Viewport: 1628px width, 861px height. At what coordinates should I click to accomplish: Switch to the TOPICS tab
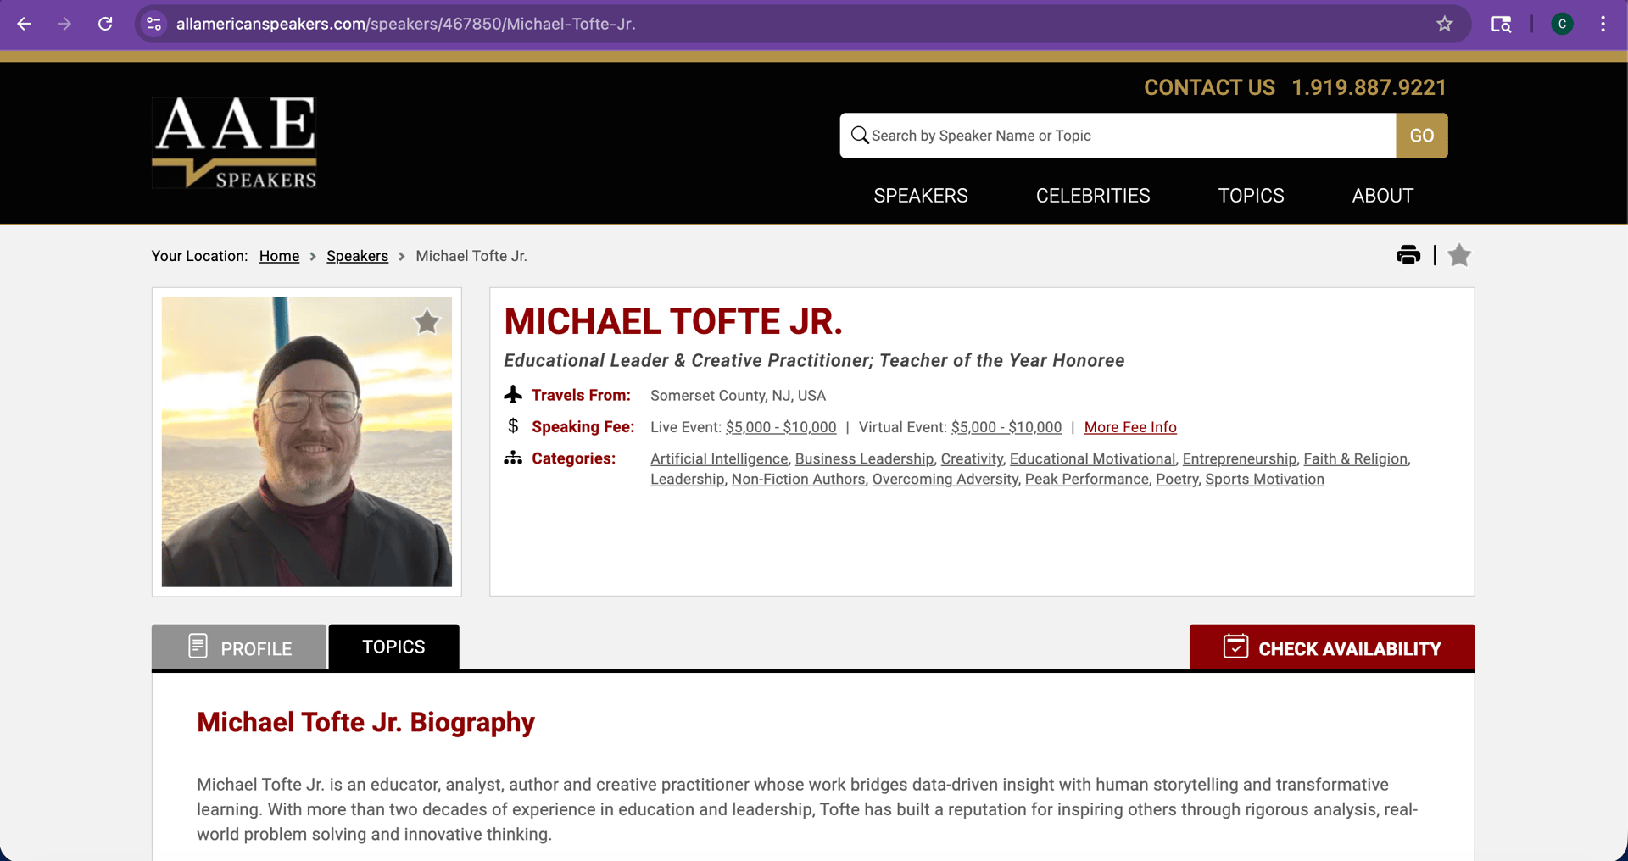[393, 647]
